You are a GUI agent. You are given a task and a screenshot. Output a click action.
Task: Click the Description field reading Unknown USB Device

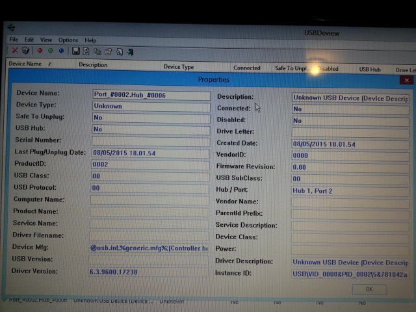tap(350, 98)
